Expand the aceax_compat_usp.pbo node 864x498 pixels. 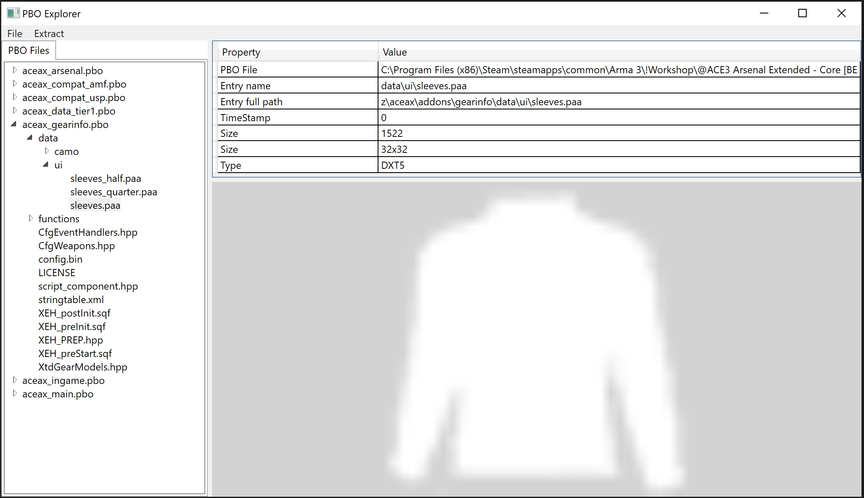point(15,97)
